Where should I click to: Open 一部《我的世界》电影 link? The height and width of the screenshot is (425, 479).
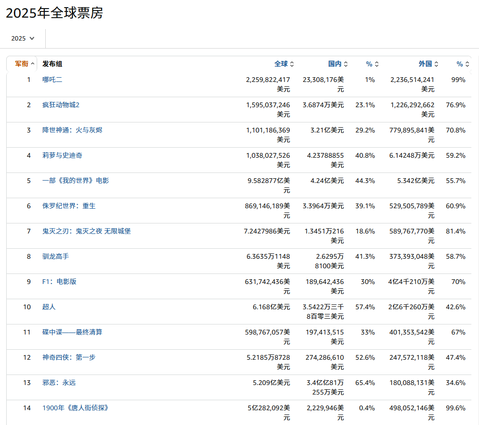(76, 181)
